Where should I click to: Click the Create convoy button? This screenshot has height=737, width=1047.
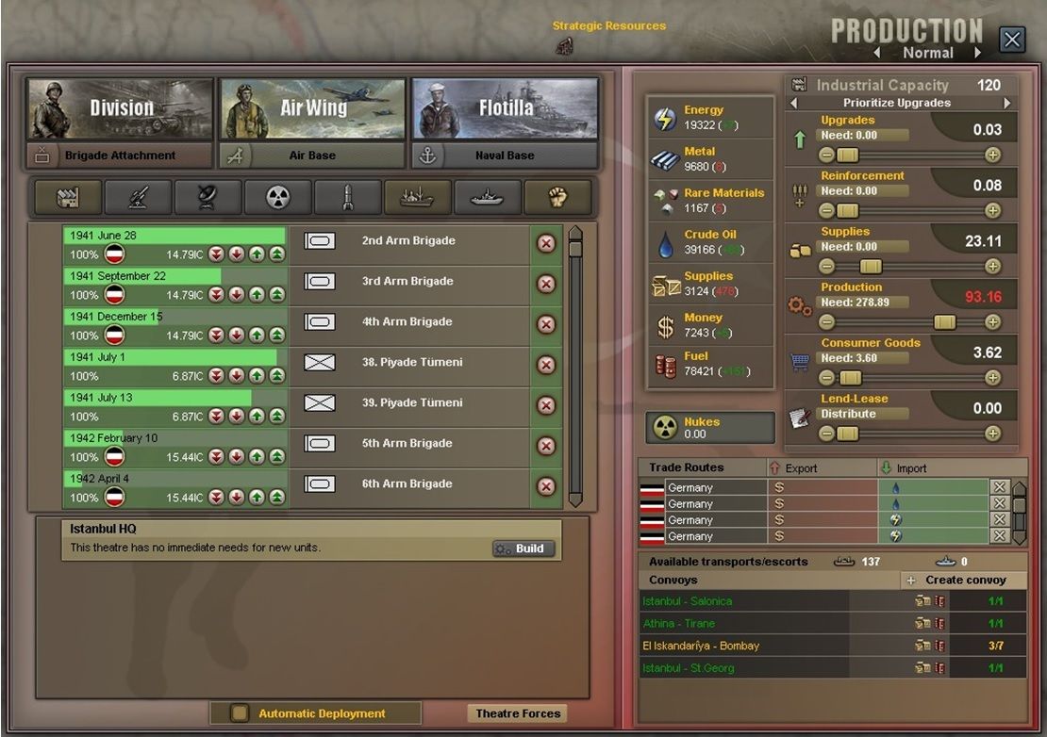coord(964,581)
